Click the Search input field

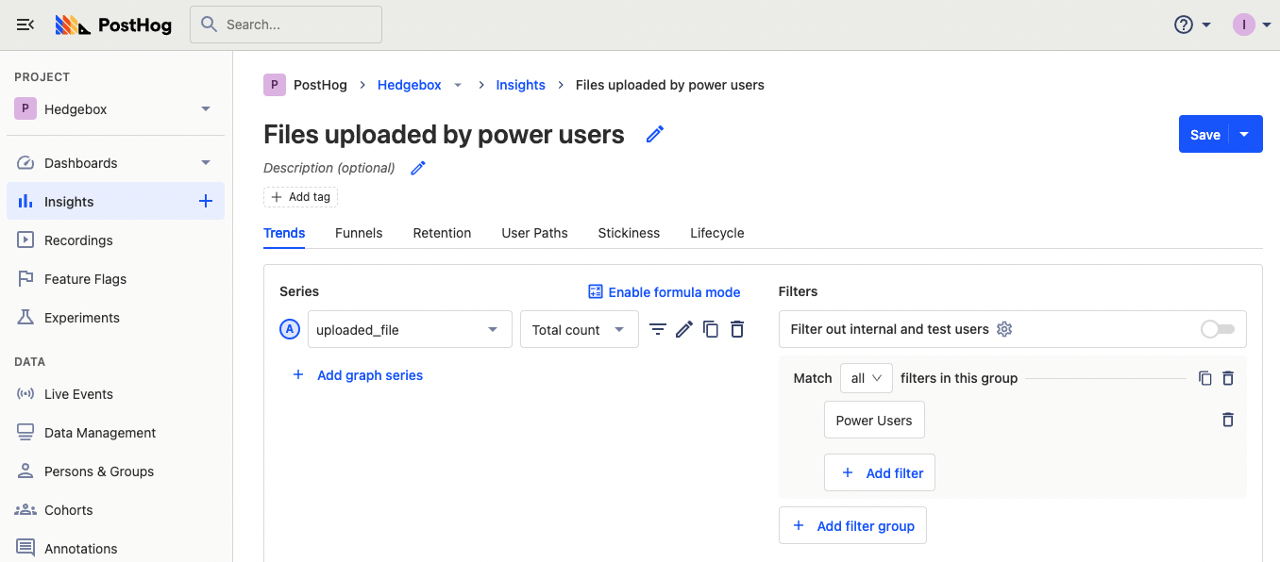pyautogui.click(x=286, y=25)
